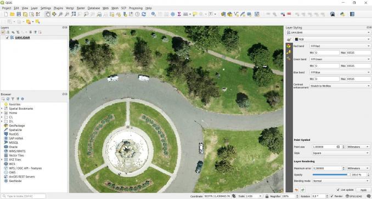Open the RGB renderer type dropdown

click(x=332, y=39)
